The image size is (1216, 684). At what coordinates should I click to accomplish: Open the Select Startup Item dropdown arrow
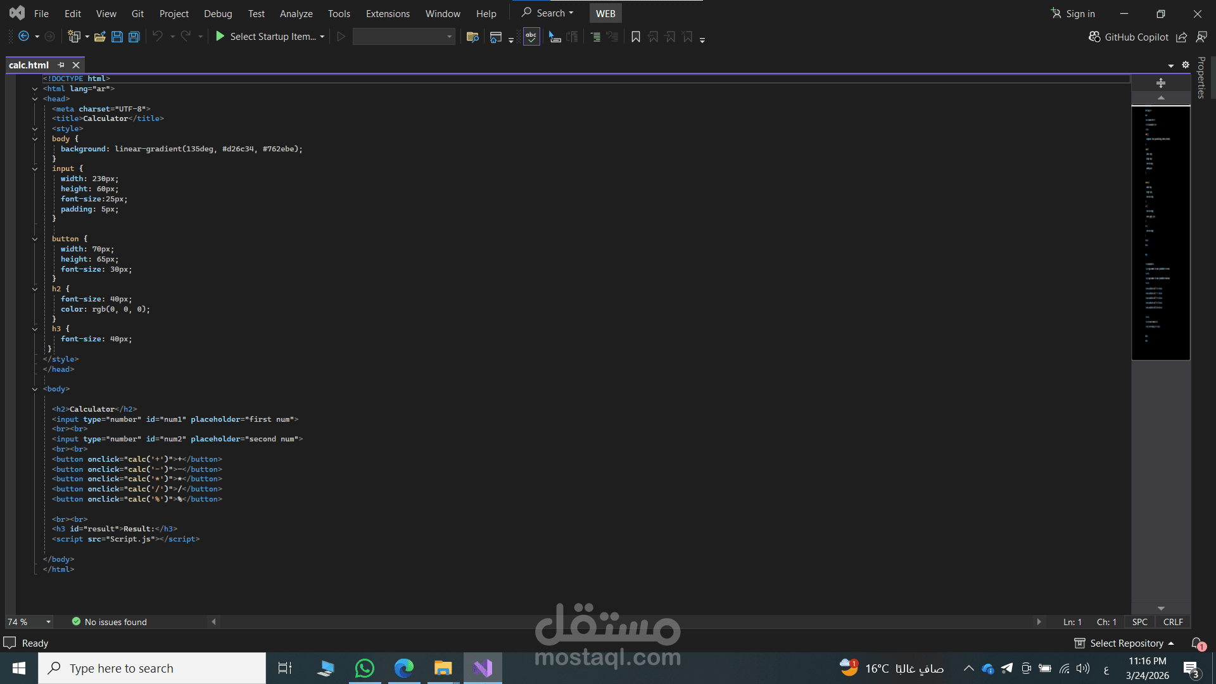pyautogui.click(x=322, y=37)
